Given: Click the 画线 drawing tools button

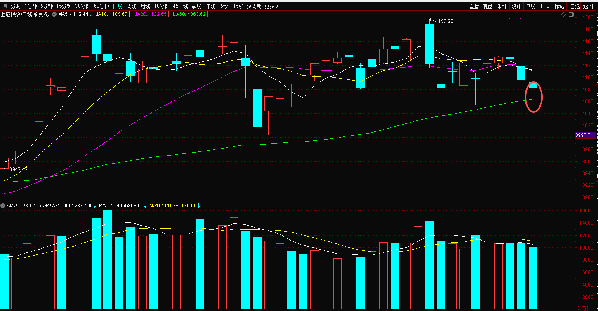Looking at the screenshot, I should (x=530, y=6).
